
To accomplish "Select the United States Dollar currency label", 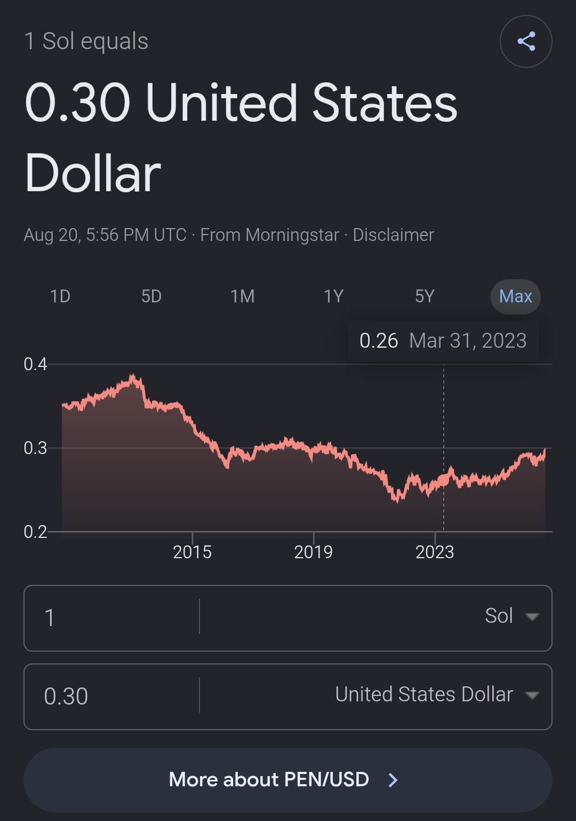I will click(x=424, y=694).
